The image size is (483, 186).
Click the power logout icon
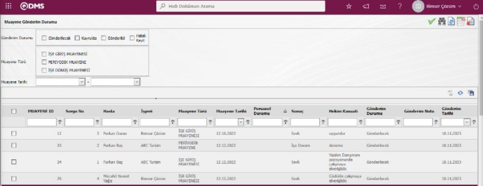[476, 6]
